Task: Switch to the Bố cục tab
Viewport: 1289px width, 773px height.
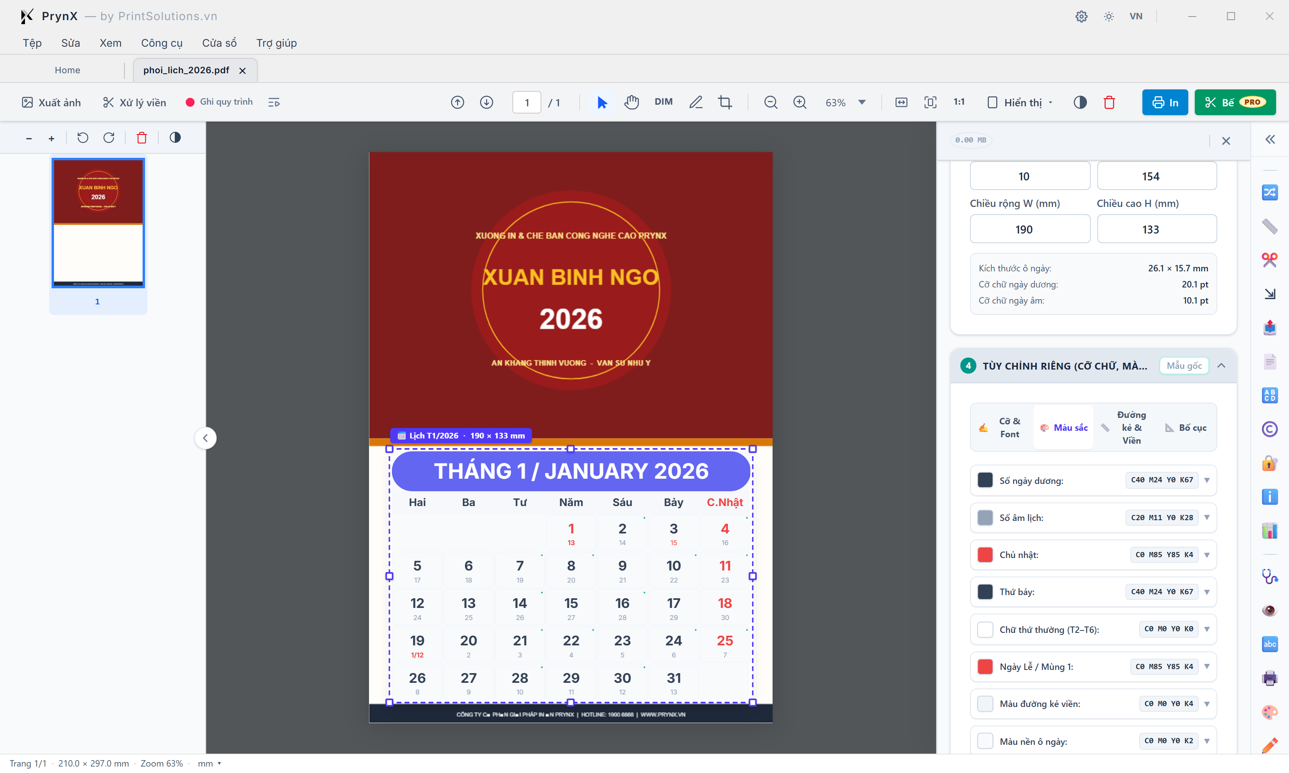Action: [1185, 428]
